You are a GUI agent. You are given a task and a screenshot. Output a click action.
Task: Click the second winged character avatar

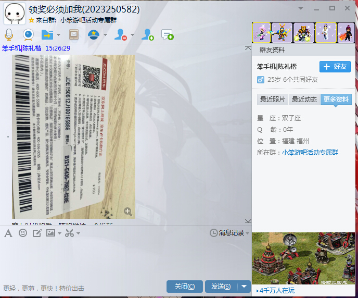point(282,33)
